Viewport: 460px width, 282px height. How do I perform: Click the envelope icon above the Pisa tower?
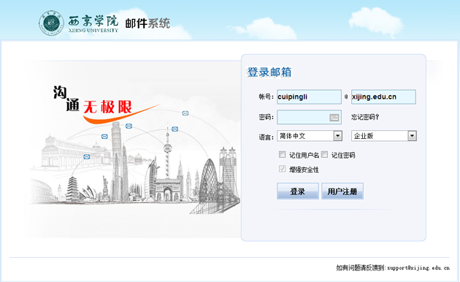pyautogui.click(x=129, y=126)
